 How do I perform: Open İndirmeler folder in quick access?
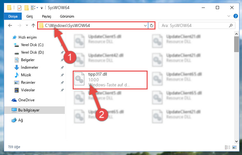pos(30,67)
